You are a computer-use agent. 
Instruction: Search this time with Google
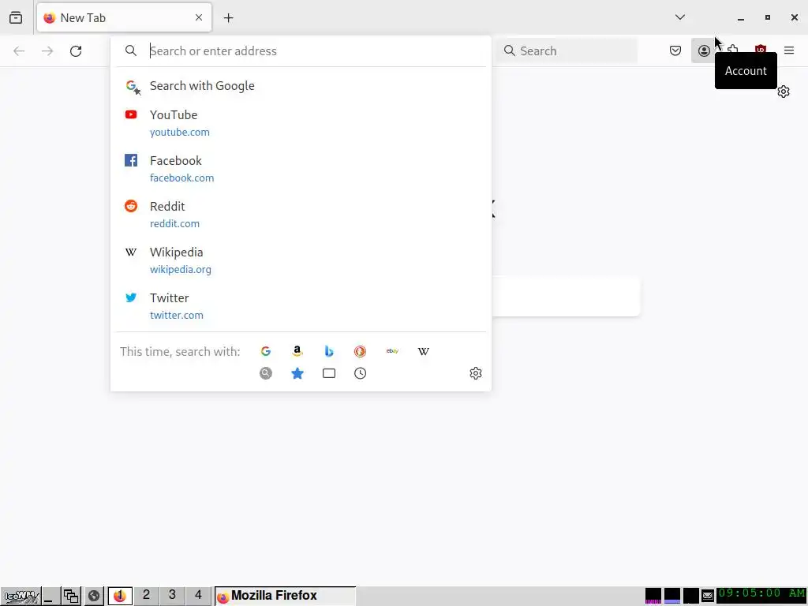click(x=266, y=351)
